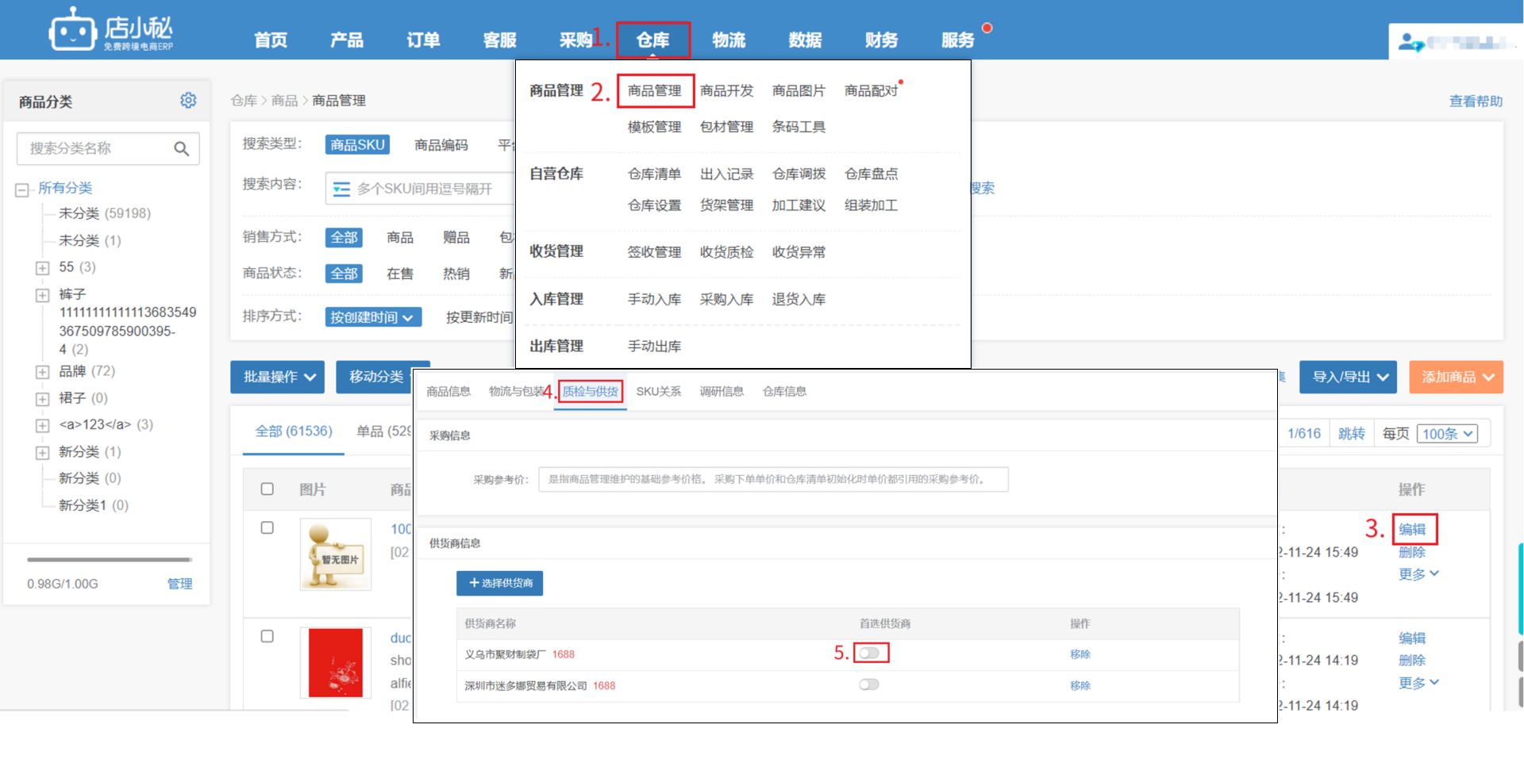1524x759 pixels.
Task: Toggle preferred supplier for 深圳市迷多娜贸易有限公司
Action: click(x=869, y=684)
